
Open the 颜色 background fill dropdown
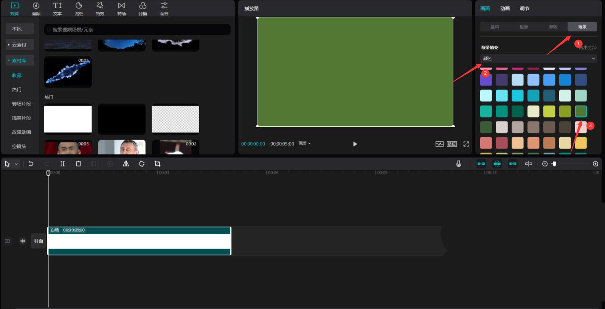538,58
